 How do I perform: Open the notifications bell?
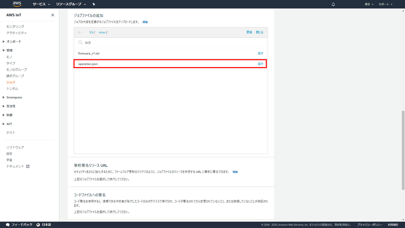click(x=333, y=4)
